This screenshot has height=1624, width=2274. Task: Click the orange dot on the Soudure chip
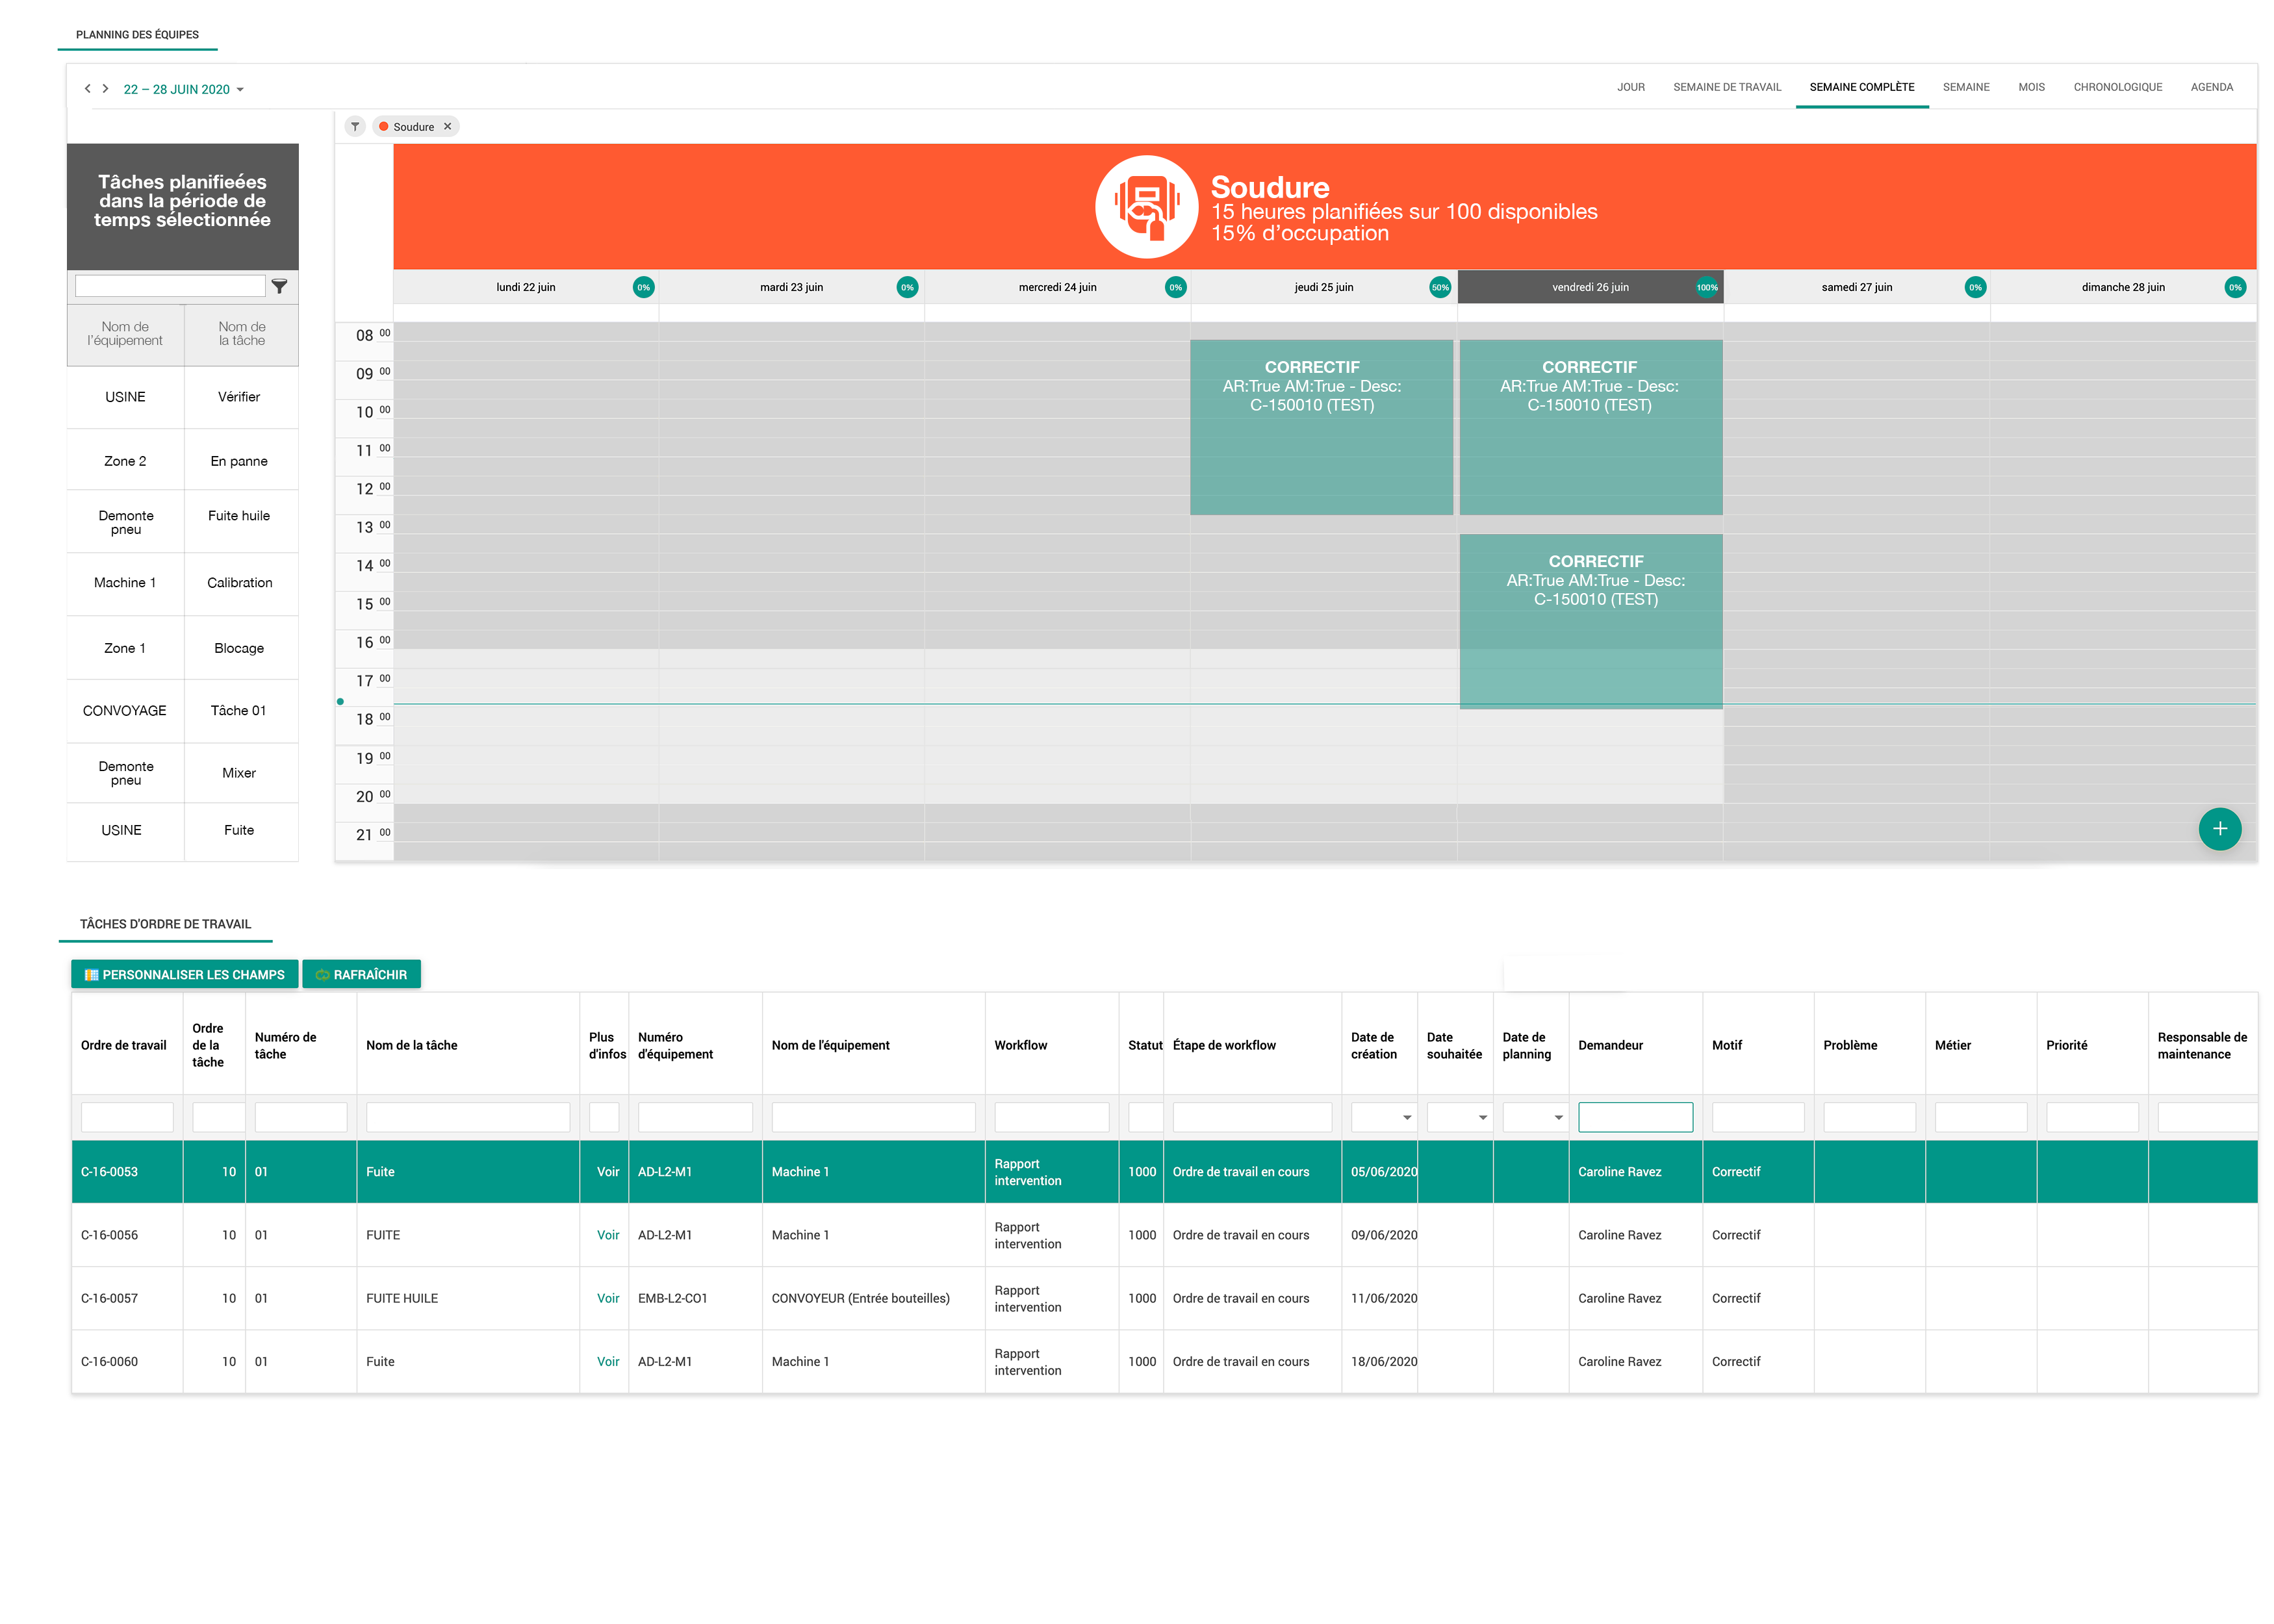pyautogui.click(x=383, y=126)
